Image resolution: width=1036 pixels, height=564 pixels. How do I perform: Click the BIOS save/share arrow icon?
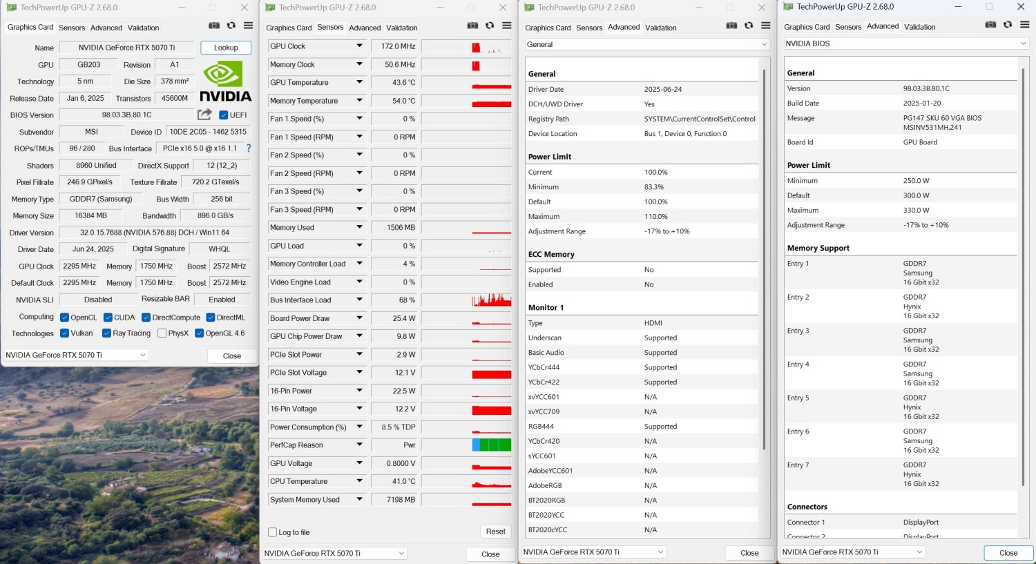(204, 115)
